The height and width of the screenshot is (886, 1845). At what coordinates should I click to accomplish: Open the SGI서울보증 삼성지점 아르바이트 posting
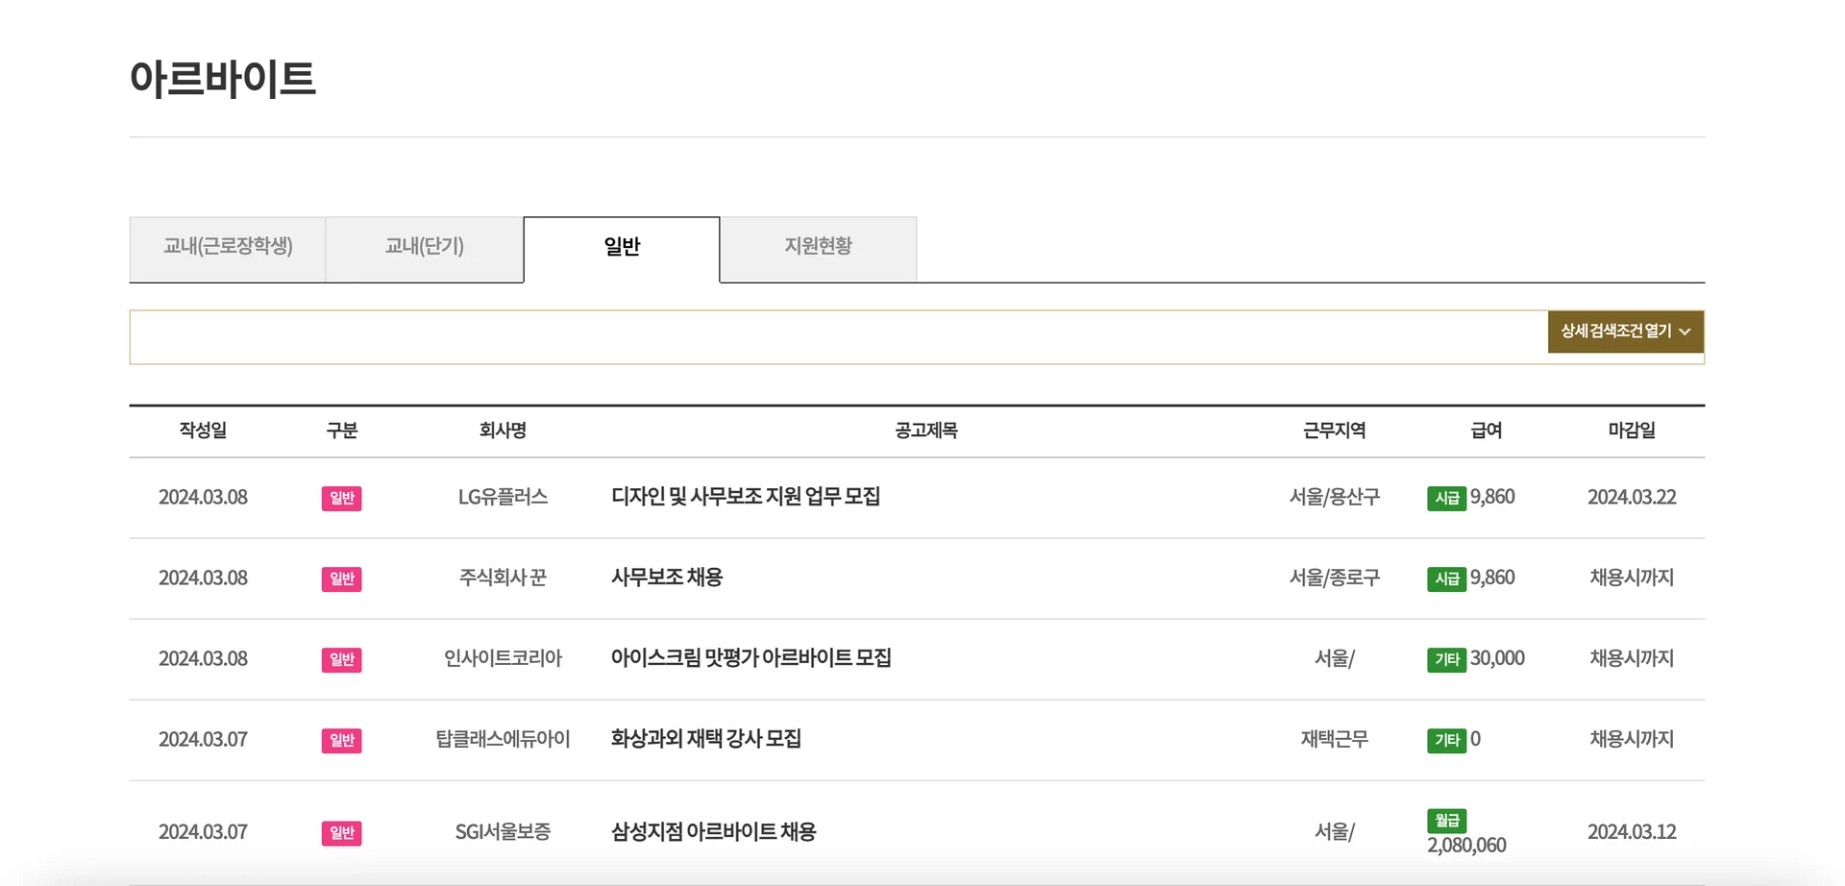pyautogui.click(x=713, y=831)
